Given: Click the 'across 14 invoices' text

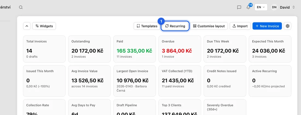Looking at the screenshot, I should (x=85, y=87).
